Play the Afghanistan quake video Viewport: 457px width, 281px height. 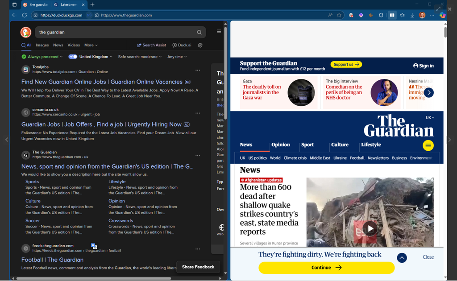tap(370, 229)
